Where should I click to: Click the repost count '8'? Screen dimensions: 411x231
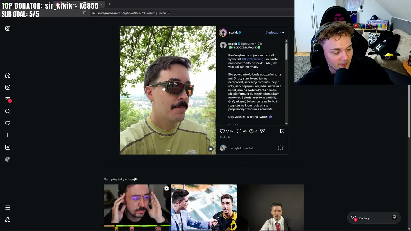(256, 131)
